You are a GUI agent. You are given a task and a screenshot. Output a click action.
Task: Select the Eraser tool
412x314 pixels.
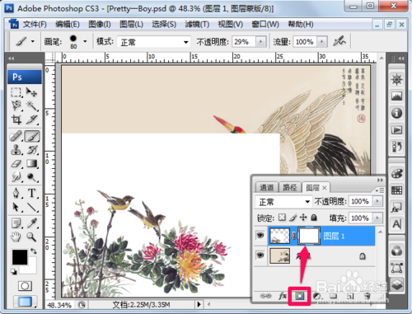point(16,164)
